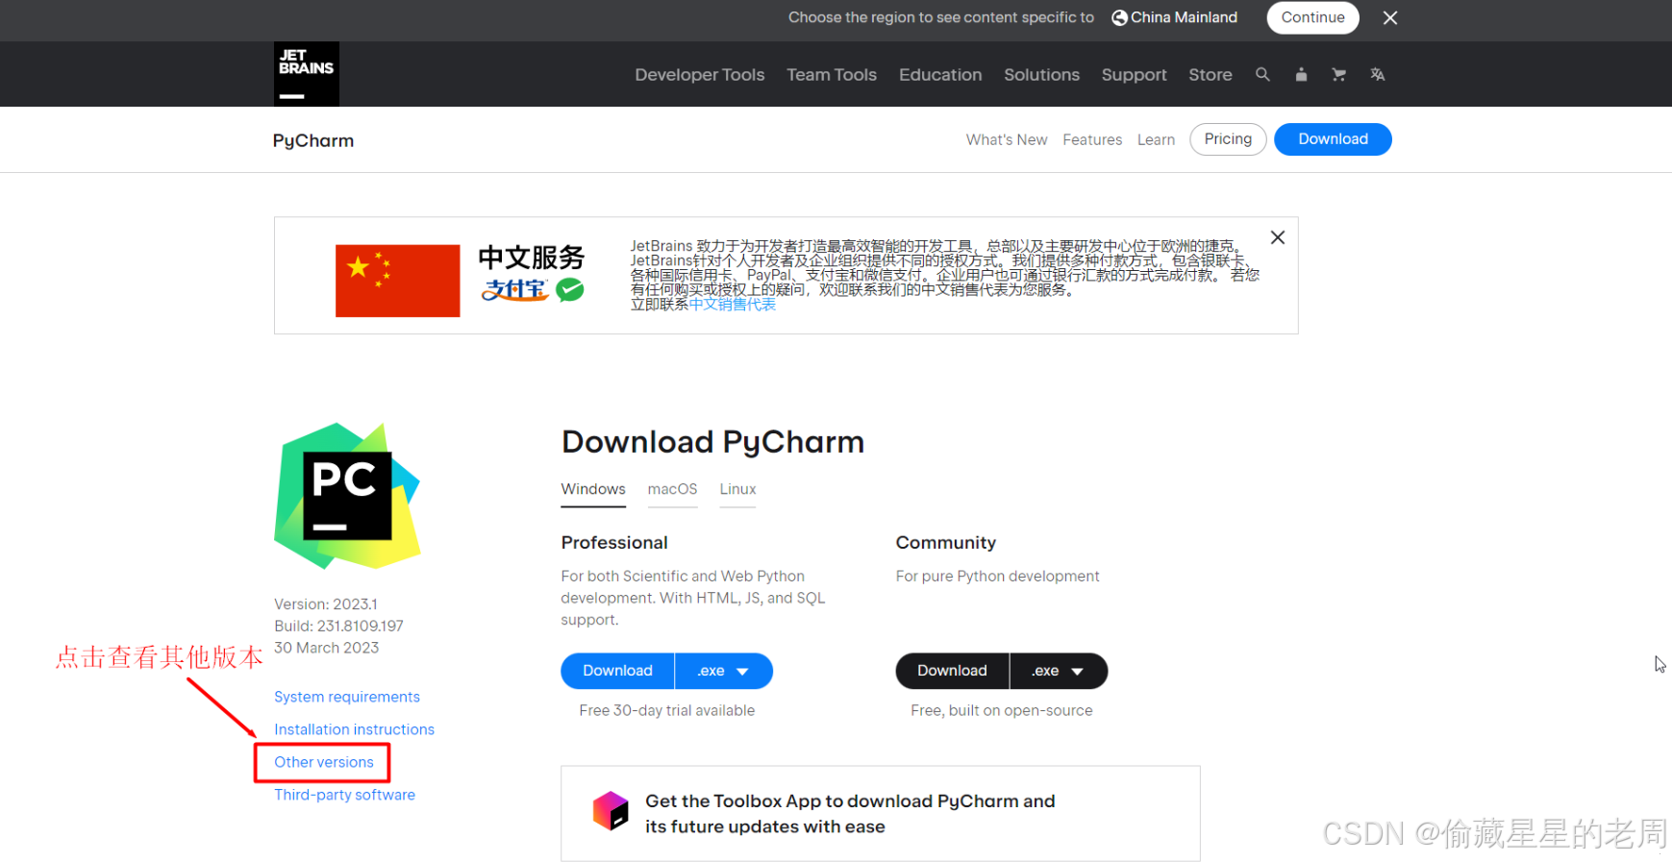Click the Pricing button

[1228, 139]
